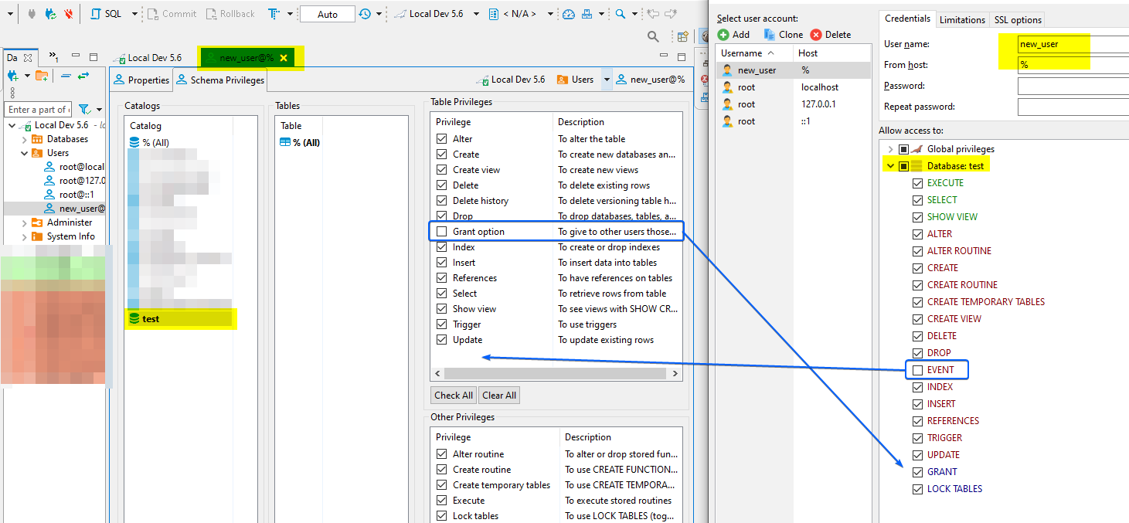Uncheck the LOCK TABLES privilege

click(917, 489)
